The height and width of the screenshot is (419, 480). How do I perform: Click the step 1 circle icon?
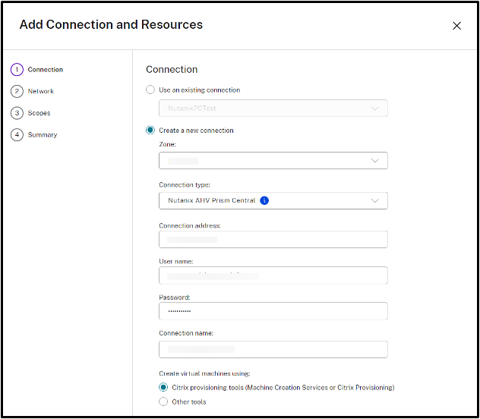[17, 69]
